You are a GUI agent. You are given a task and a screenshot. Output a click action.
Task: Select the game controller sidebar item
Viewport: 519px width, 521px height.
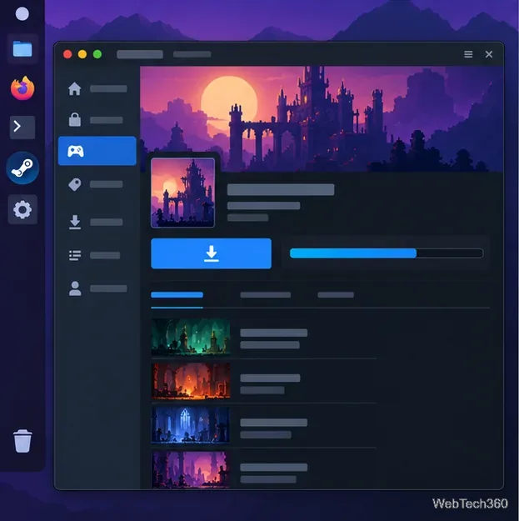pyautogui.click(x=97, y=151)
